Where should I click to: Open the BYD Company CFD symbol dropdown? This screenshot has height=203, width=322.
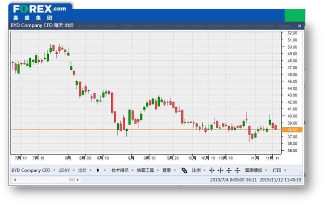click(33, 170)
